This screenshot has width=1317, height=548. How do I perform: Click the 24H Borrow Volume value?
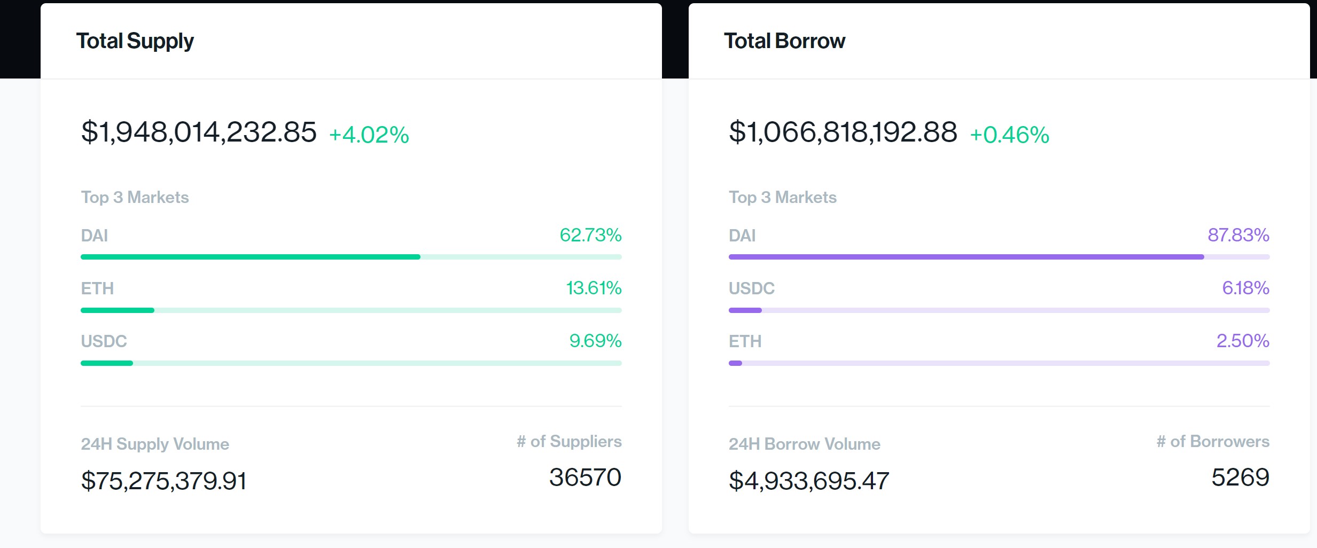click(808, 481)
